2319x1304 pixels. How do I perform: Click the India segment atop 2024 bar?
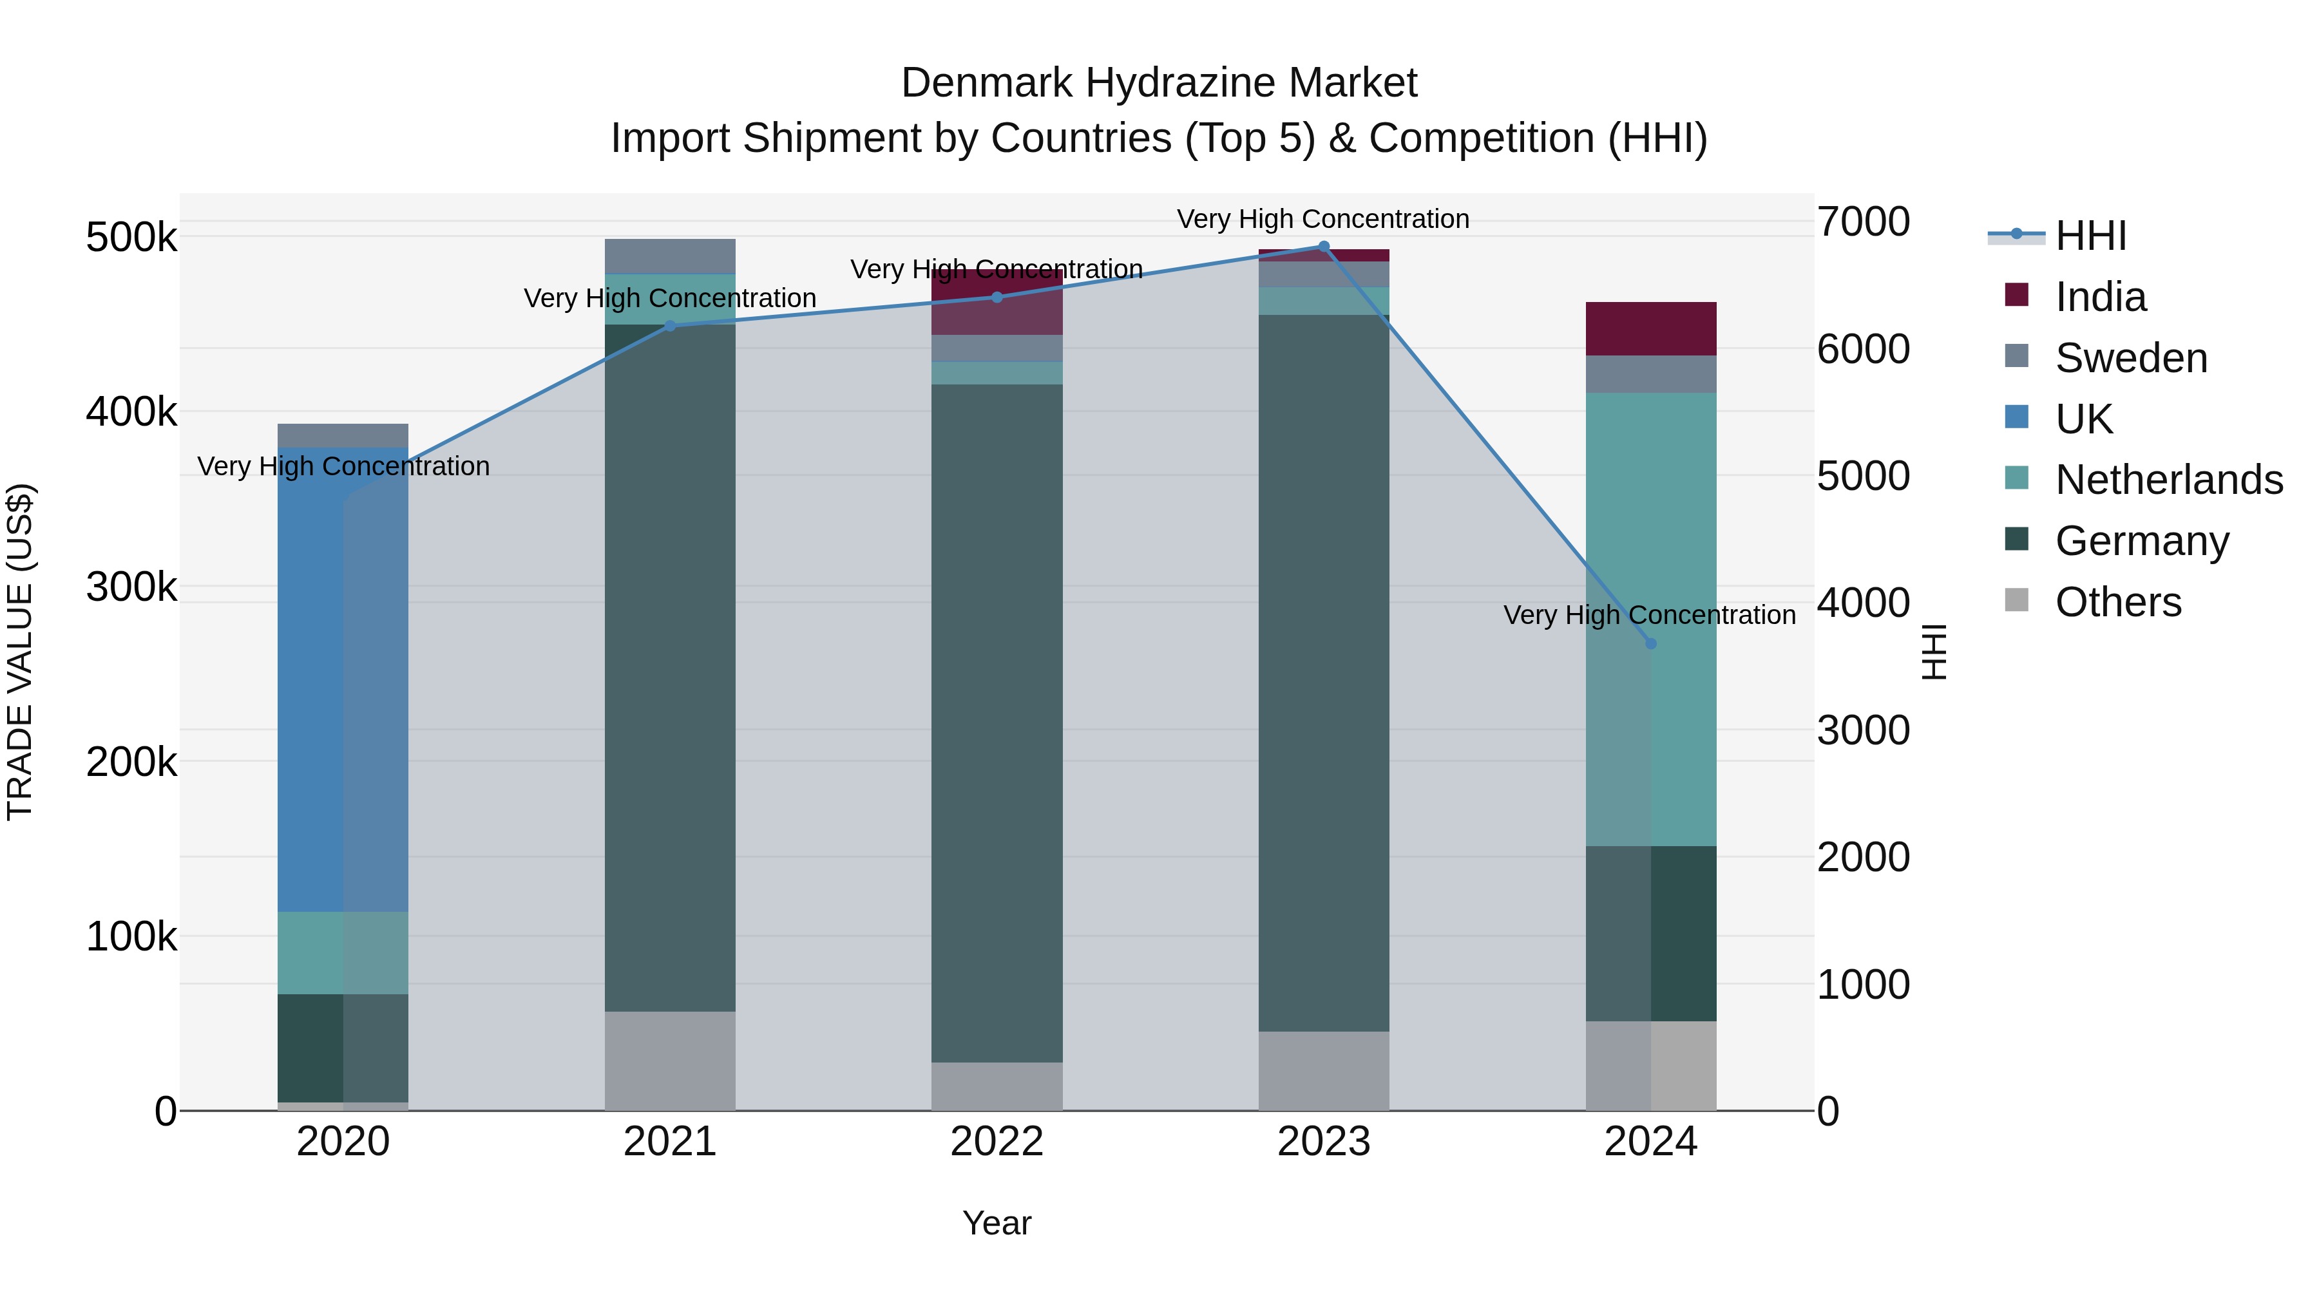click(1650, 328)
